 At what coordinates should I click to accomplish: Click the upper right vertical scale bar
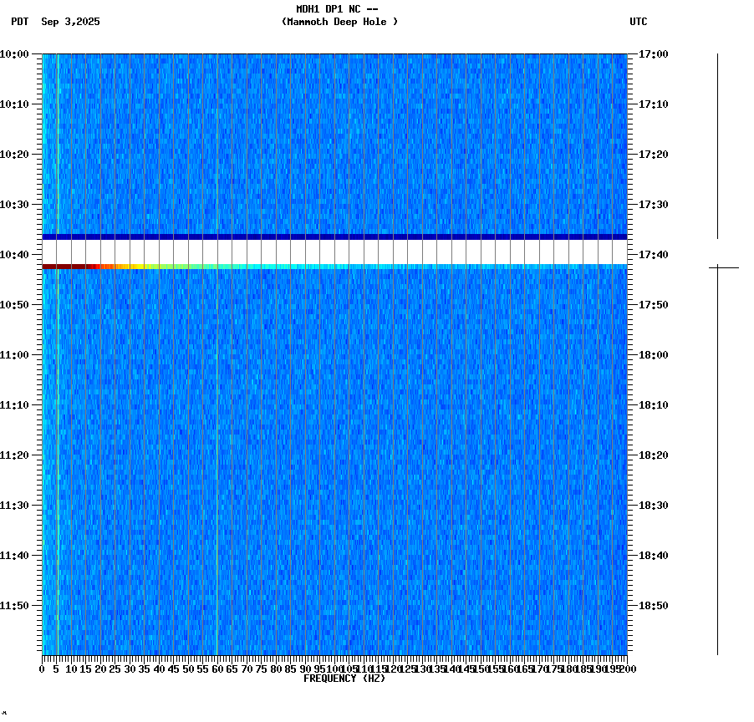point(716,146)
